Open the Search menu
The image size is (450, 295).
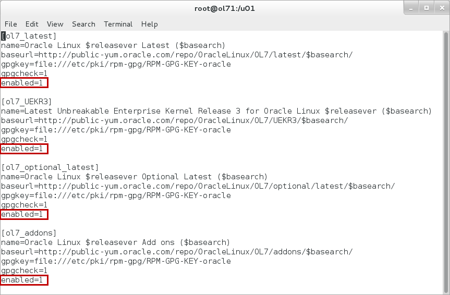(83, 24)
